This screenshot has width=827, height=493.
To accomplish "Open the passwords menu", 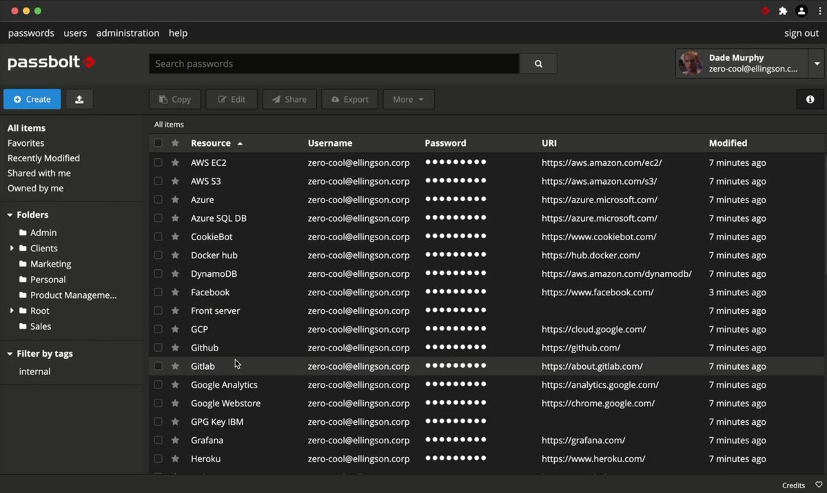I will pyautogui.click(x=31, y=33).
